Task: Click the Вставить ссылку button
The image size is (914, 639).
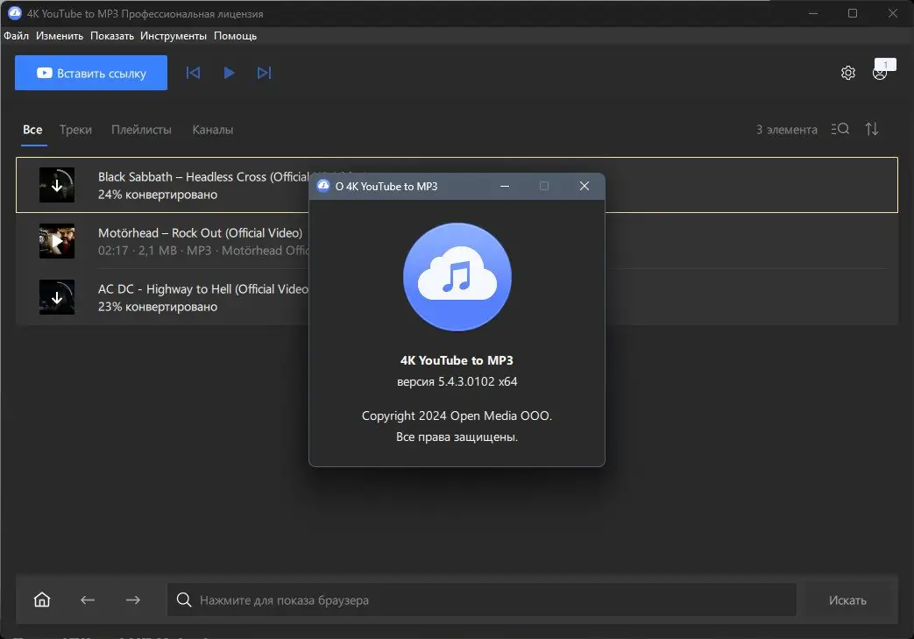Action: pos(91,73)
